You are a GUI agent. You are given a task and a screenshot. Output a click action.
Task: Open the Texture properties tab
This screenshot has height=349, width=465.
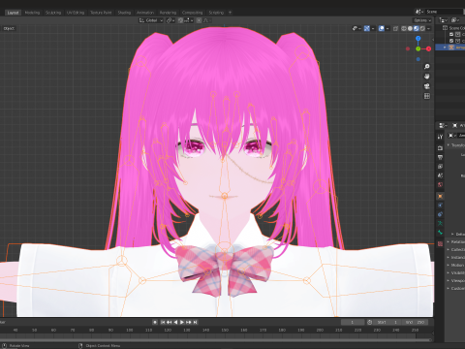(440, 244)
